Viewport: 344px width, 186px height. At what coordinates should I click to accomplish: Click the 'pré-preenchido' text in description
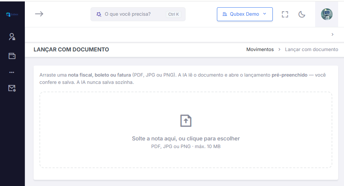coord(289,75)
